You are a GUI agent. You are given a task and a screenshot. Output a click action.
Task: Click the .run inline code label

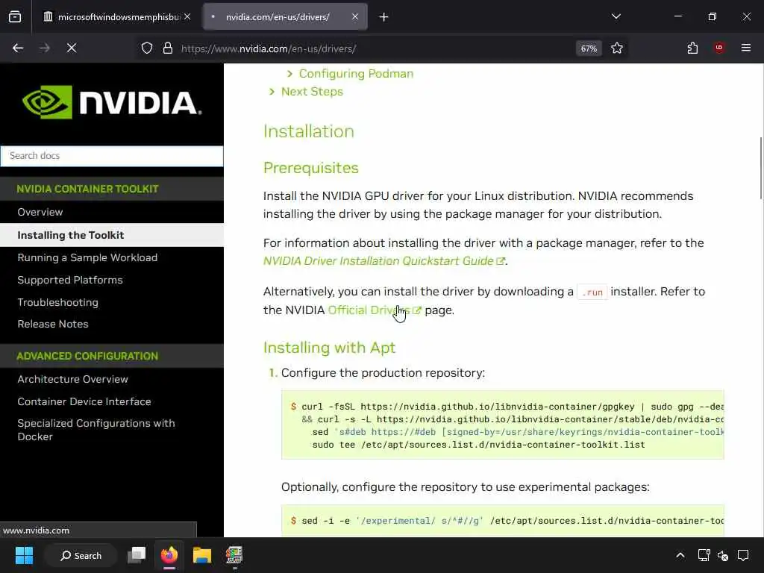pos(592,292)
